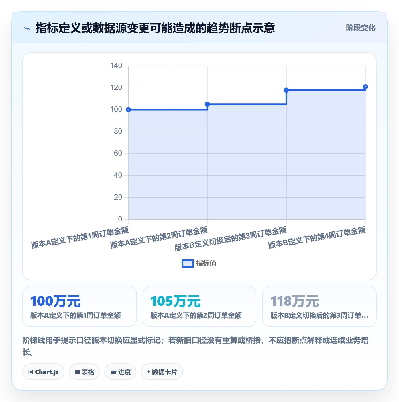Click the y-axis value 120

116,88
